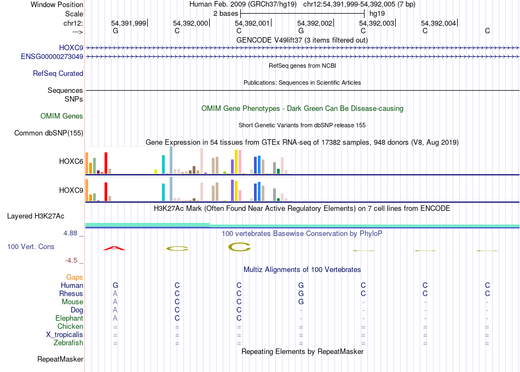
Task: Click the Chicken species row label
Action: [x=70, y=326]
